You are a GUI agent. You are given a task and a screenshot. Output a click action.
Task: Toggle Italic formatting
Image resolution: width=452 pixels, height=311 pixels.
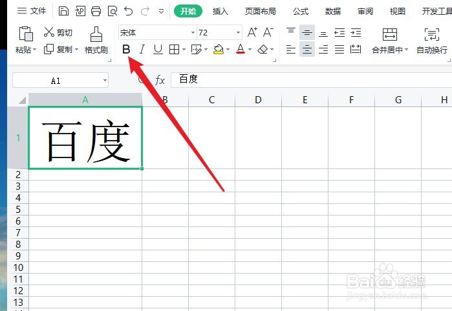click(x=142, y=49)
